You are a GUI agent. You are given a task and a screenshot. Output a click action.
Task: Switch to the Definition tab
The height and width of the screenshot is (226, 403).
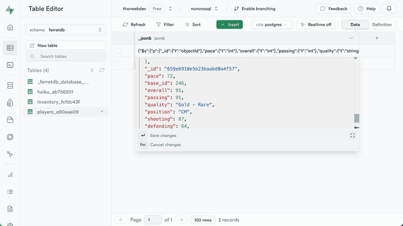(x=382, y=25)
